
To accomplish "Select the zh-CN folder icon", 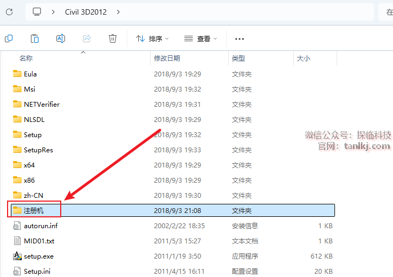I will pos(17,195).
